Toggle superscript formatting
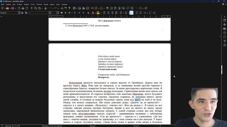This screenshot has height=127, width=227. [x=79, y=13]
